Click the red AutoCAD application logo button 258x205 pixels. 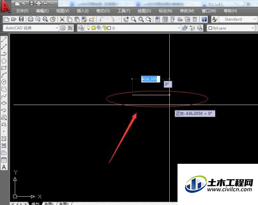click(5, 7)
